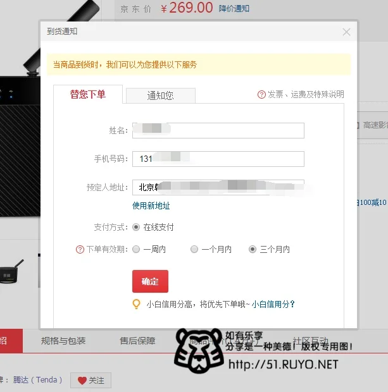Open the 使用新地址 link
This screenshot has height=392, width=388.
[151, 205]
